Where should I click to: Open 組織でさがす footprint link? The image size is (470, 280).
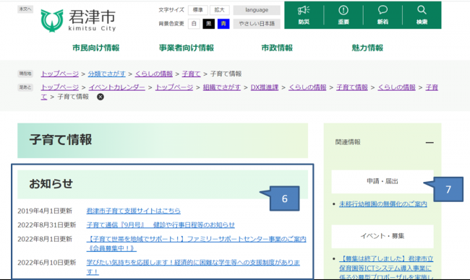(222, 87)
